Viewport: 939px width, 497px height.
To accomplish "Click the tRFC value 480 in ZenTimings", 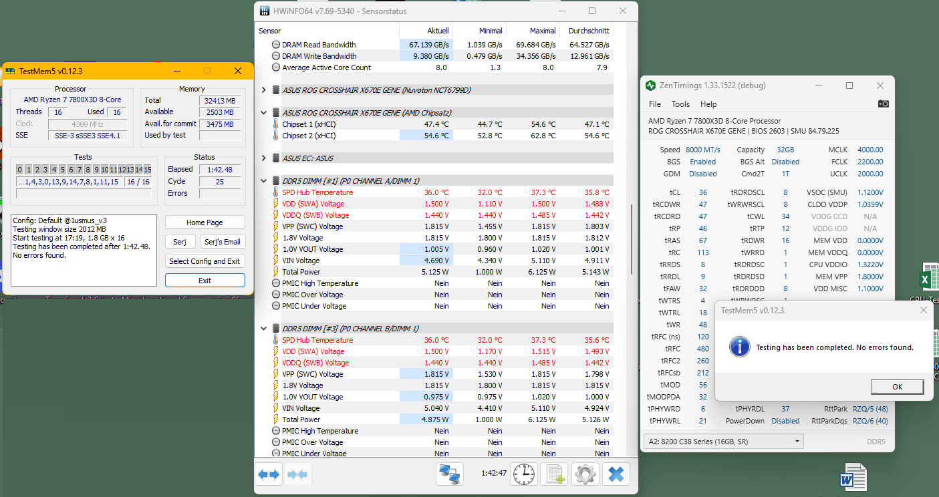I will point(703,349).
